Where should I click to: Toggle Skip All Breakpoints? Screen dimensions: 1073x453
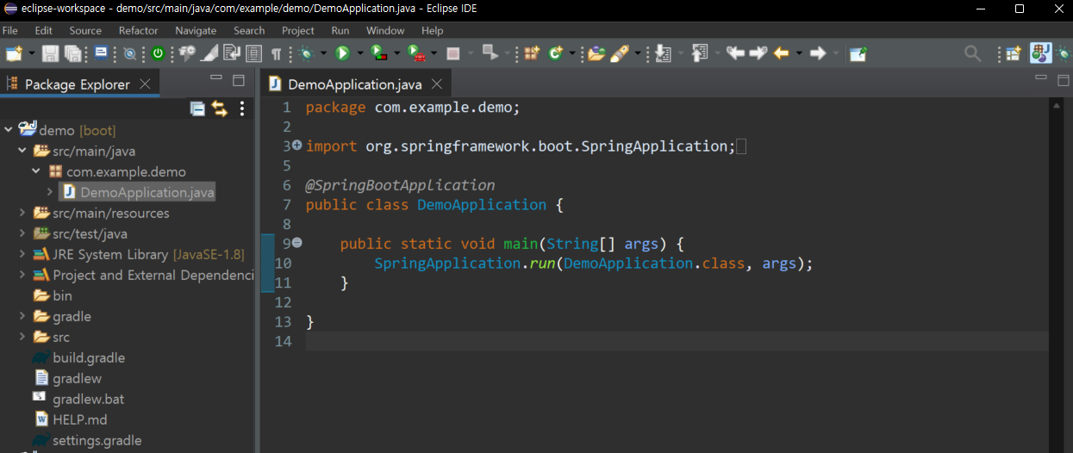click(x=129, y=53)
